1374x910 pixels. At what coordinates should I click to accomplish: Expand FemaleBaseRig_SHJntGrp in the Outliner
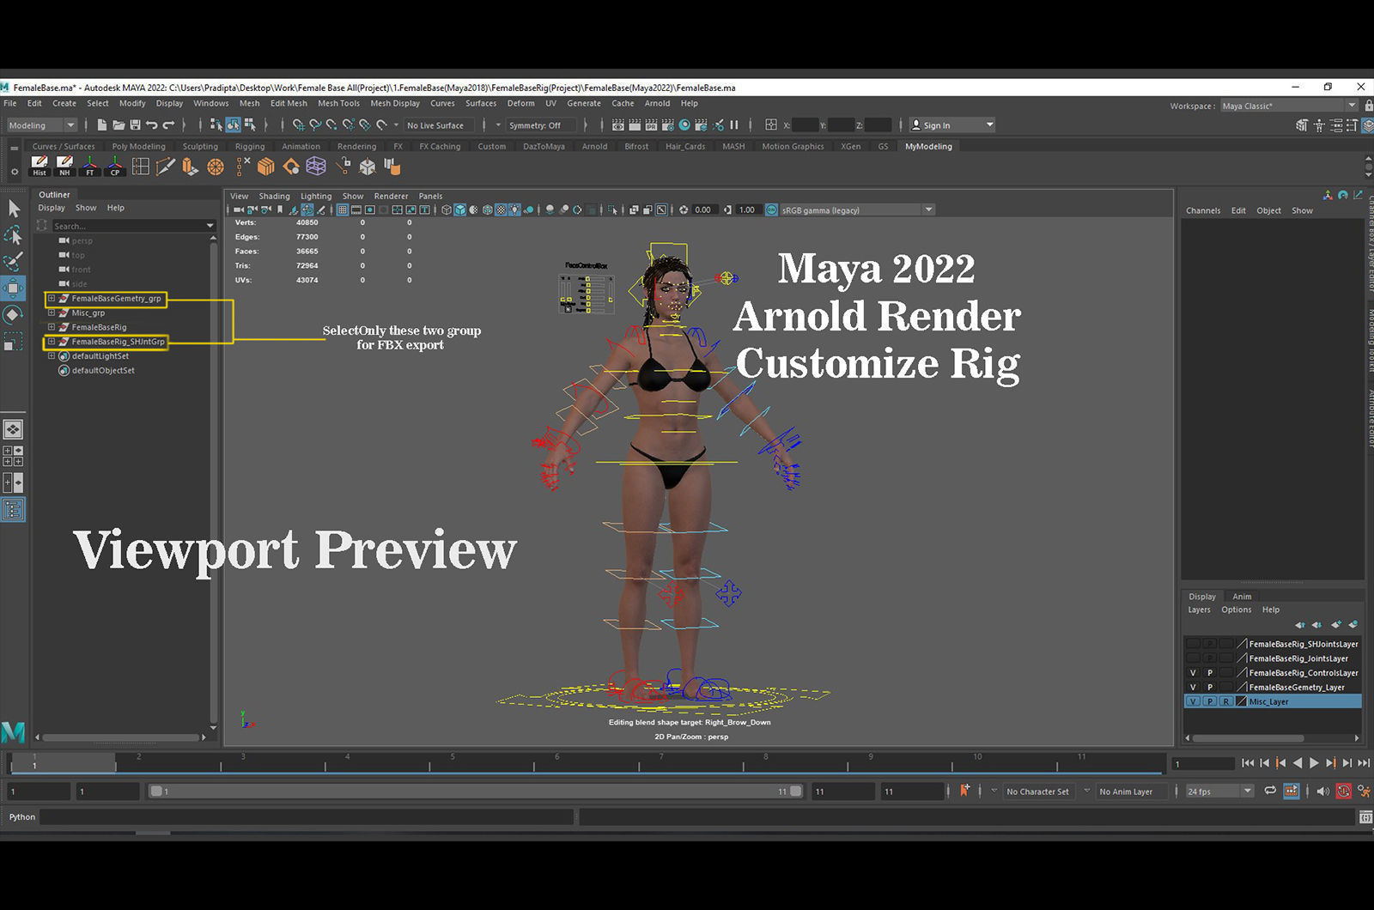pos(52,342)
